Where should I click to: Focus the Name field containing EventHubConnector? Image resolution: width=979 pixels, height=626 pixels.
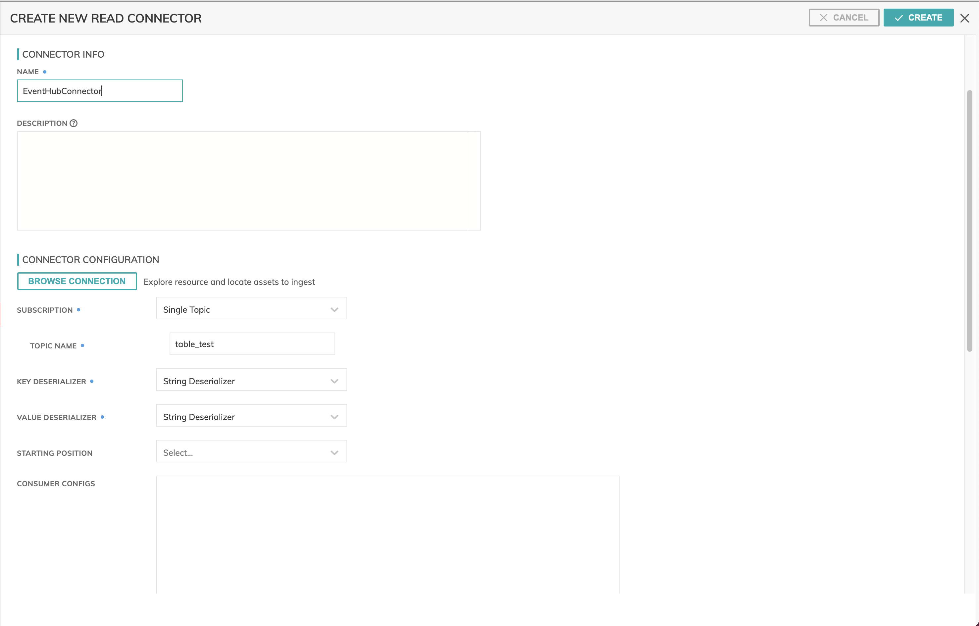click(x=100, y=91)
